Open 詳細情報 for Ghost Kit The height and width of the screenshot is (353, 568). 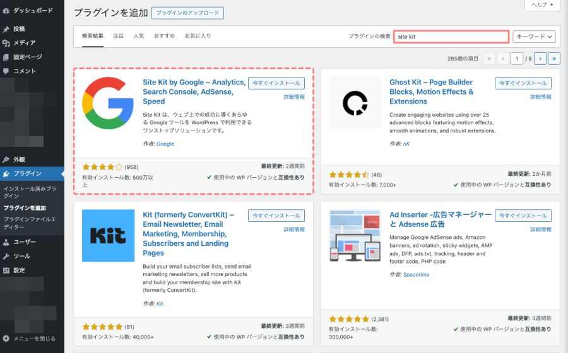tap(541, 97)
